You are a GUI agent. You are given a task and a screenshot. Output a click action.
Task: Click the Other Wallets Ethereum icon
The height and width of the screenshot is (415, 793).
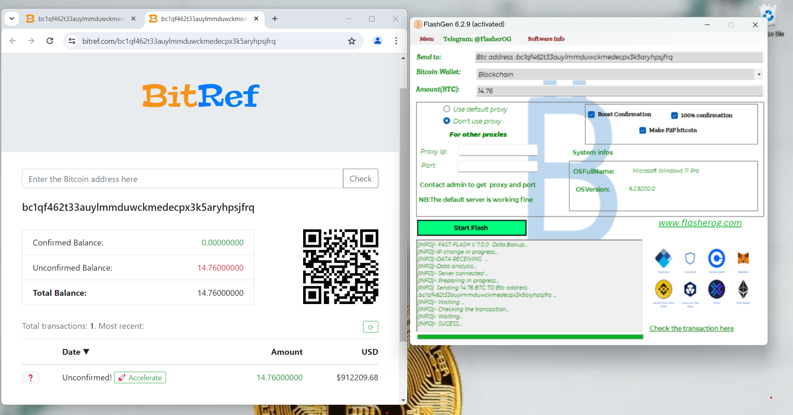point(743,289)
